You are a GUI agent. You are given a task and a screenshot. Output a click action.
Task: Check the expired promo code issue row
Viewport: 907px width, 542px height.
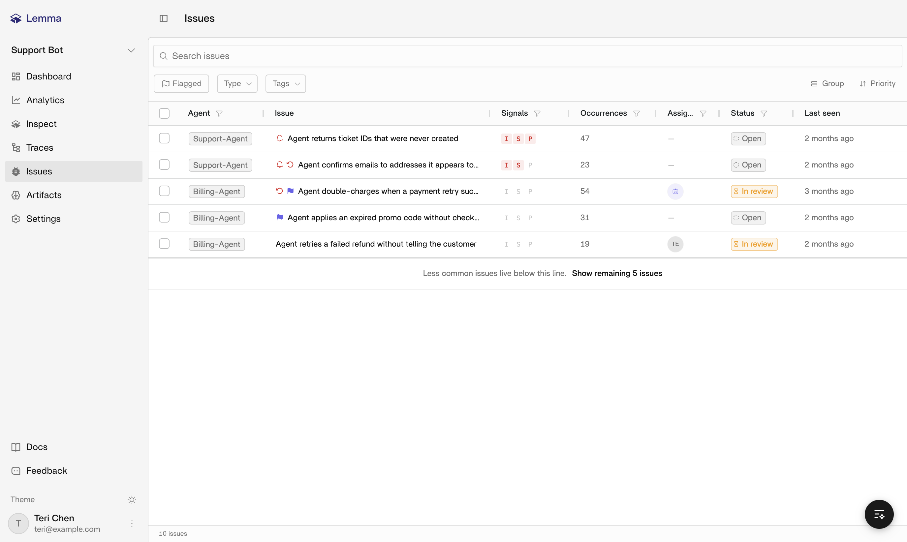tap(164, 217)
